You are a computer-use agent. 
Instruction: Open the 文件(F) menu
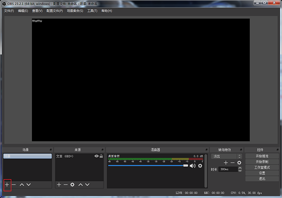click(9, 10)
